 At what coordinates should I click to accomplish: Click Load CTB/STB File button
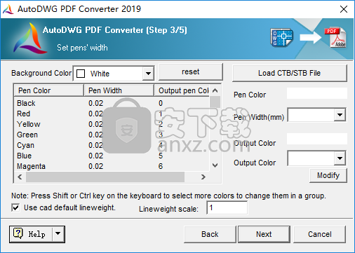click(289, 73)
